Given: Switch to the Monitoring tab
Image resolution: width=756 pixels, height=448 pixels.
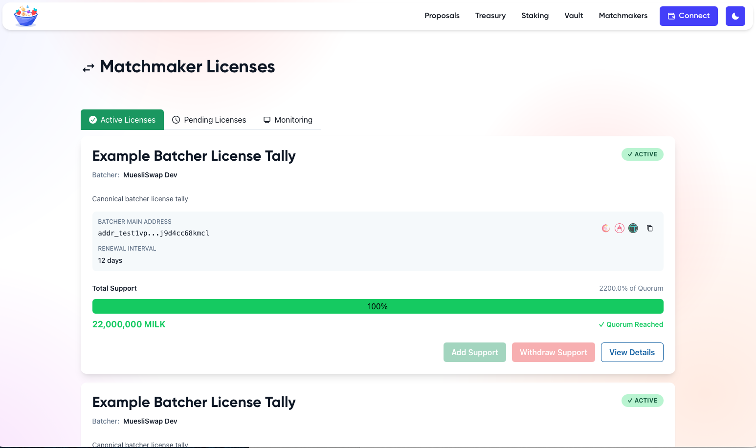Looking at the screenshot, I should pos(288,120).
